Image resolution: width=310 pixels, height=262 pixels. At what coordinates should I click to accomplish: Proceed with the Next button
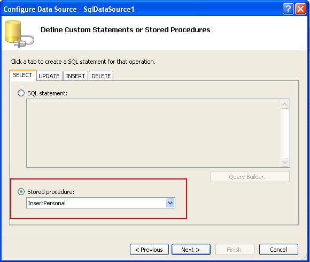[191, 250]
